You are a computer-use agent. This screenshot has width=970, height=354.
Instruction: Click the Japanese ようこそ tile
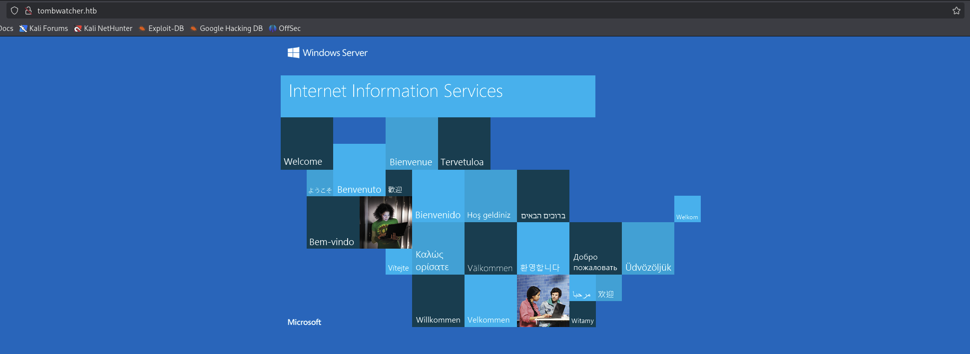[x=320, y=183]
